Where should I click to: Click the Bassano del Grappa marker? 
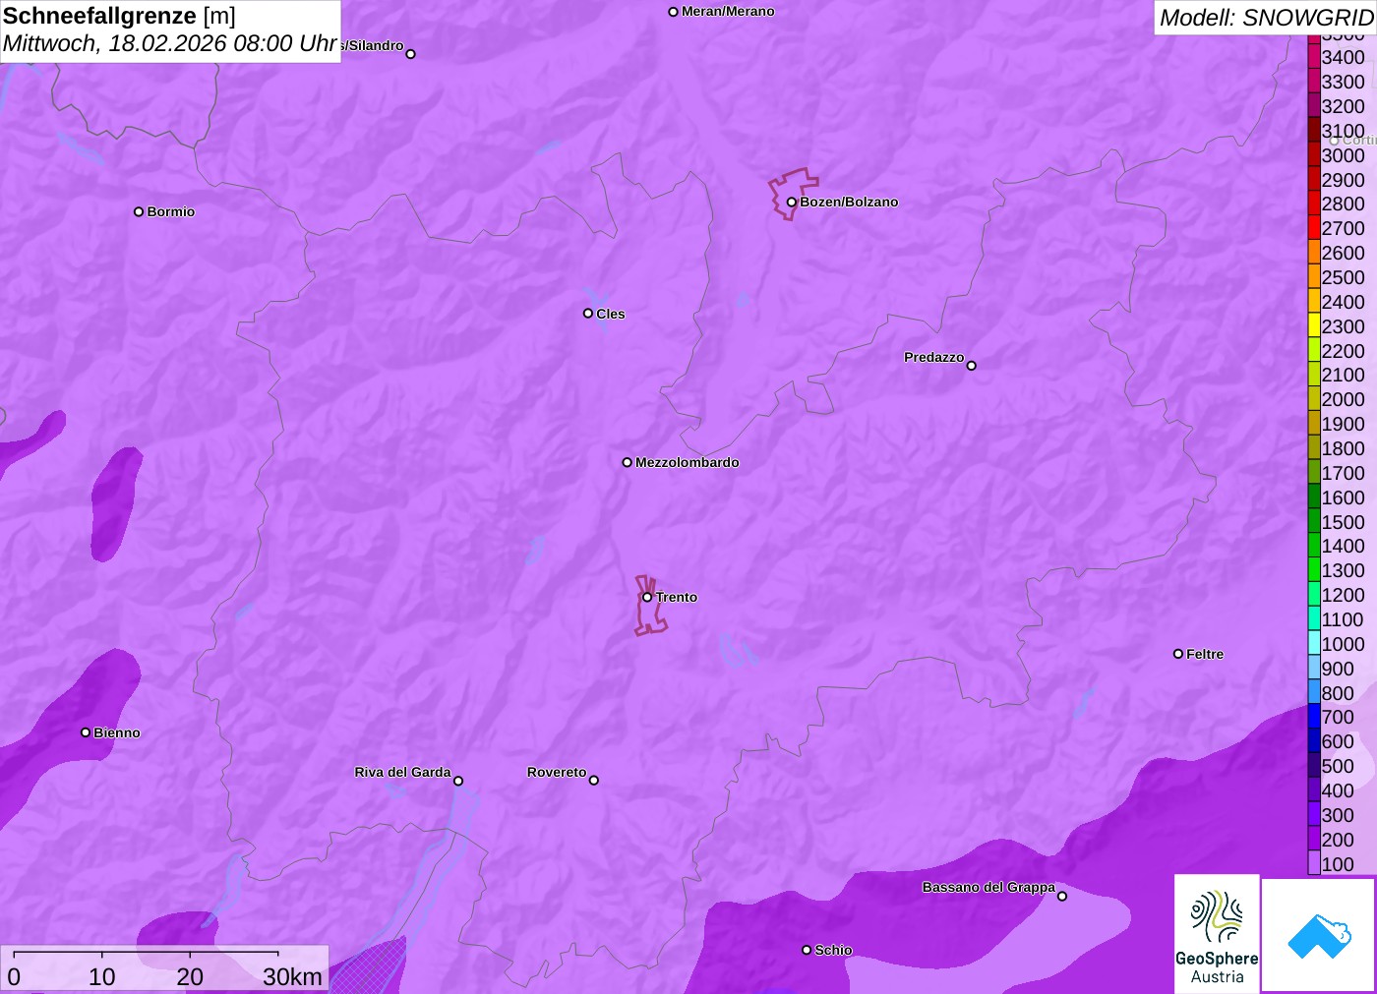tap(1062, 896)
